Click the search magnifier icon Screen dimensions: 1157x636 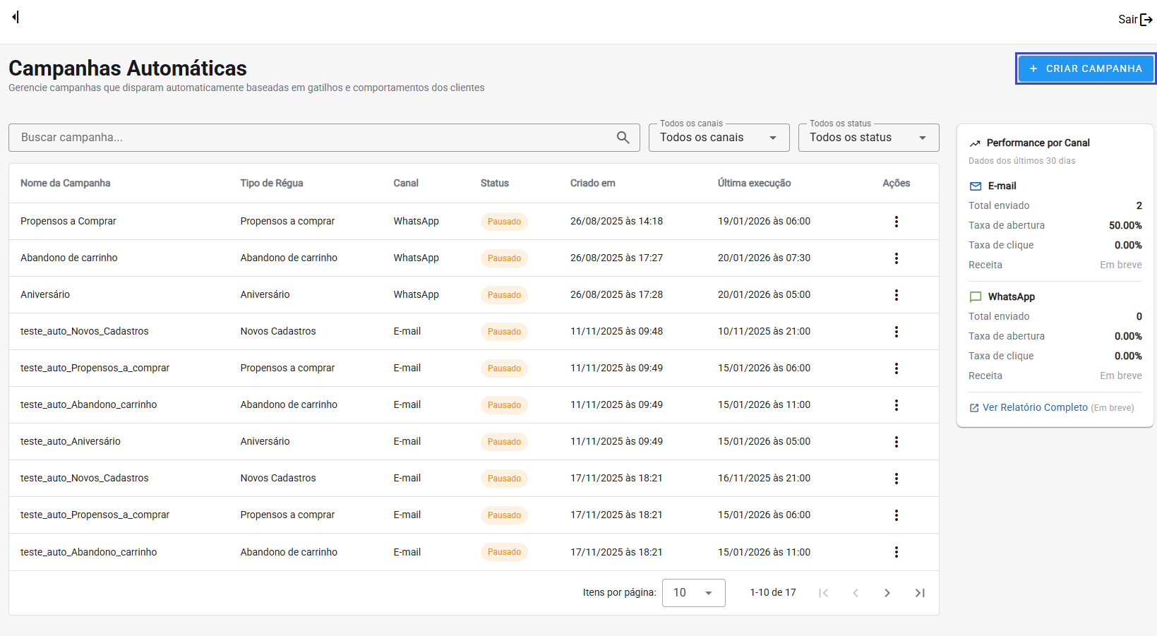(x=623, y=138)
